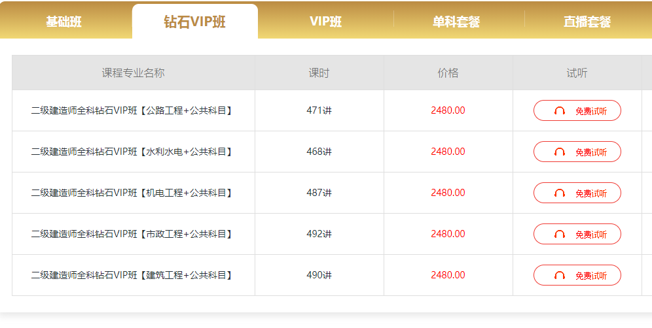
Task: Switch to the 基础班 tab
Action: (64, 22)
